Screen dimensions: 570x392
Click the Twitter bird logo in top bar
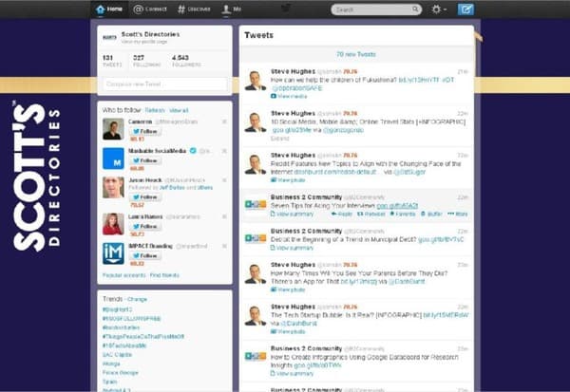(285, 9)
